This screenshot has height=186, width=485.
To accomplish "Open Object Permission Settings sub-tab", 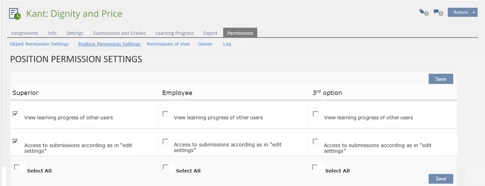I will (39, 44).
